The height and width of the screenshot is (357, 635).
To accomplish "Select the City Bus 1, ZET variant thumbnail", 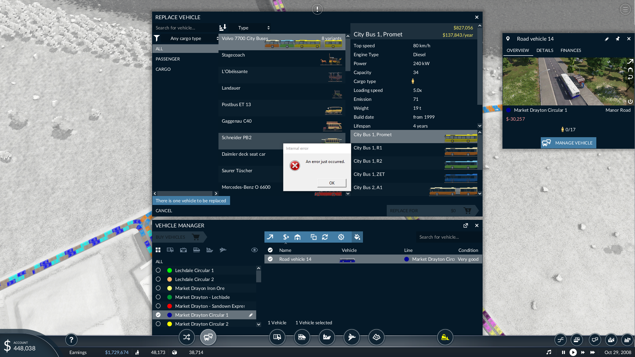I will (x=460, y=178).
